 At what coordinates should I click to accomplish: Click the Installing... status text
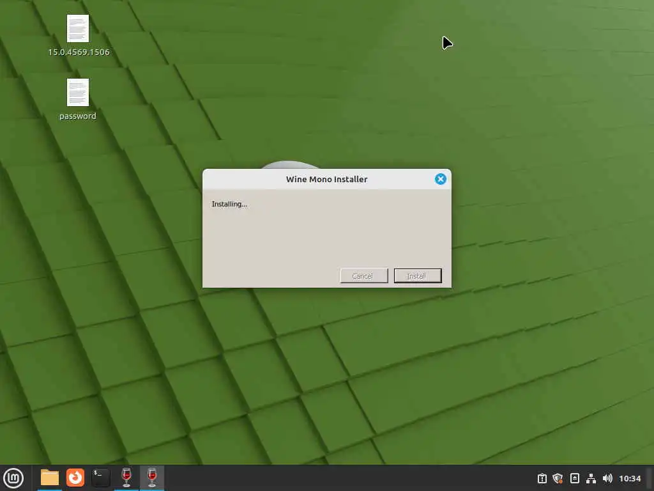click(x=229, y=204)
